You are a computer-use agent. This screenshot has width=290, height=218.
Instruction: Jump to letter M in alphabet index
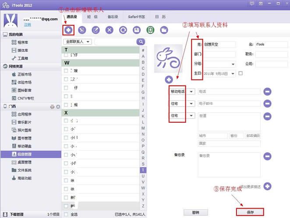tap(143, 128)
